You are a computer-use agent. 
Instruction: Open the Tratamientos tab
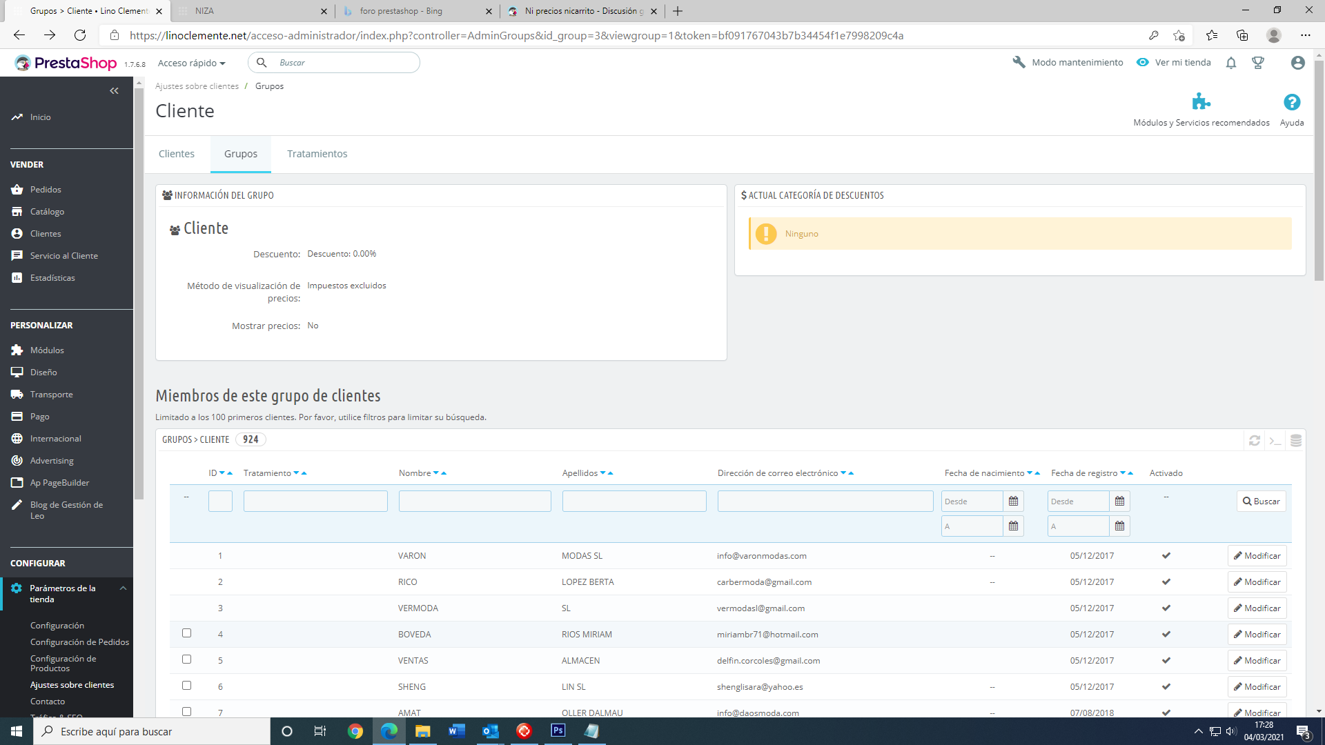317,154
